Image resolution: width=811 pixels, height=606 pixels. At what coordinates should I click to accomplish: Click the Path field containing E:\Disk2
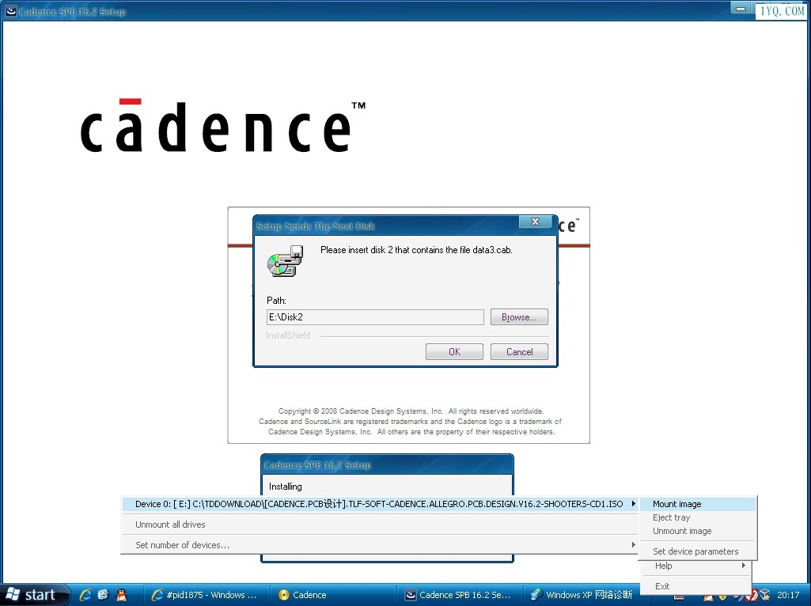375,317
